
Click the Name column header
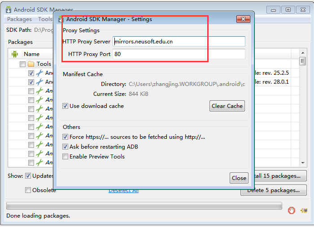coord(32,54)
